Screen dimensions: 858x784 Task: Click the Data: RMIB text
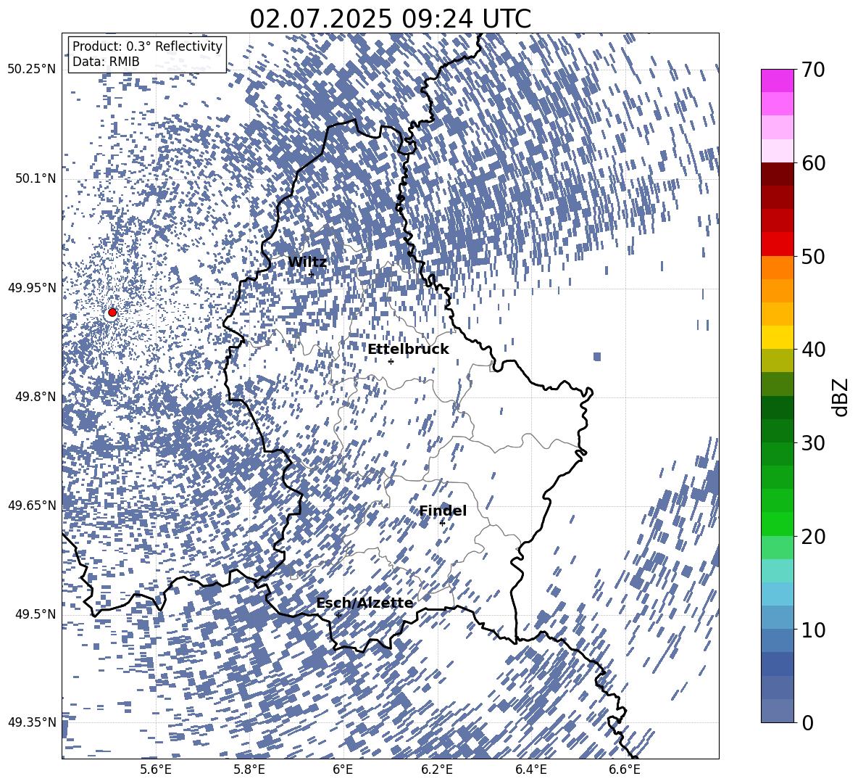(x=106, y=62)
